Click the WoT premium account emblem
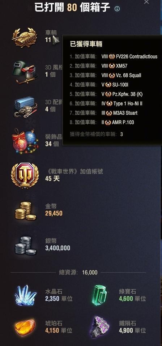Image resolution: width=162 pixels, height=346 pixels. [25, 176]
